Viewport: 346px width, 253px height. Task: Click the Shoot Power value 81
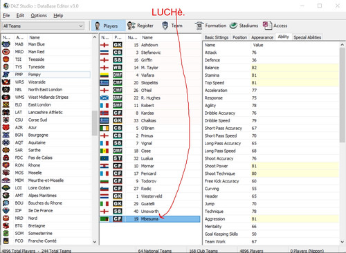[x=254, y=166]
